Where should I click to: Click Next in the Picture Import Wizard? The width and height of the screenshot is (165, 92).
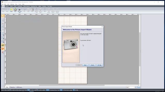(85, 65)
